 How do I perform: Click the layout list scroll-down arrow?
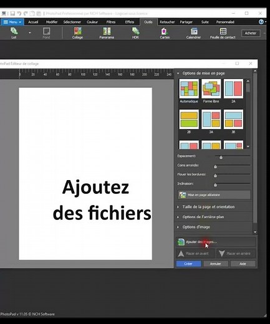coord(248,146)
